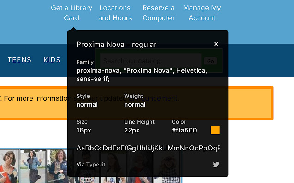Open Reserve a Computer page
Image resolution: width=294 pixels, height=183 pixels.
click(x=158, y=13)
